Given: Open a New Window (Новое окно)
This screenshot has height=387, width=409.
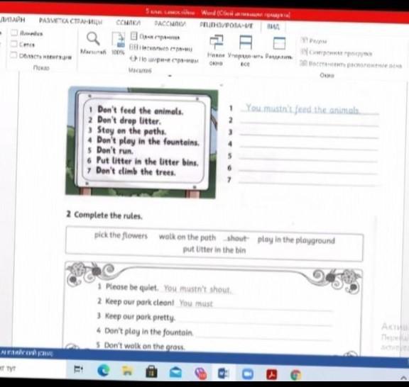Looking at the screenshot, I should 216,50.
